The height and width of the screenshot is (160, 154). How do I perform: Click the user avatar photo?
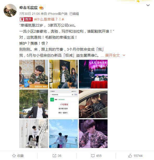10,10
